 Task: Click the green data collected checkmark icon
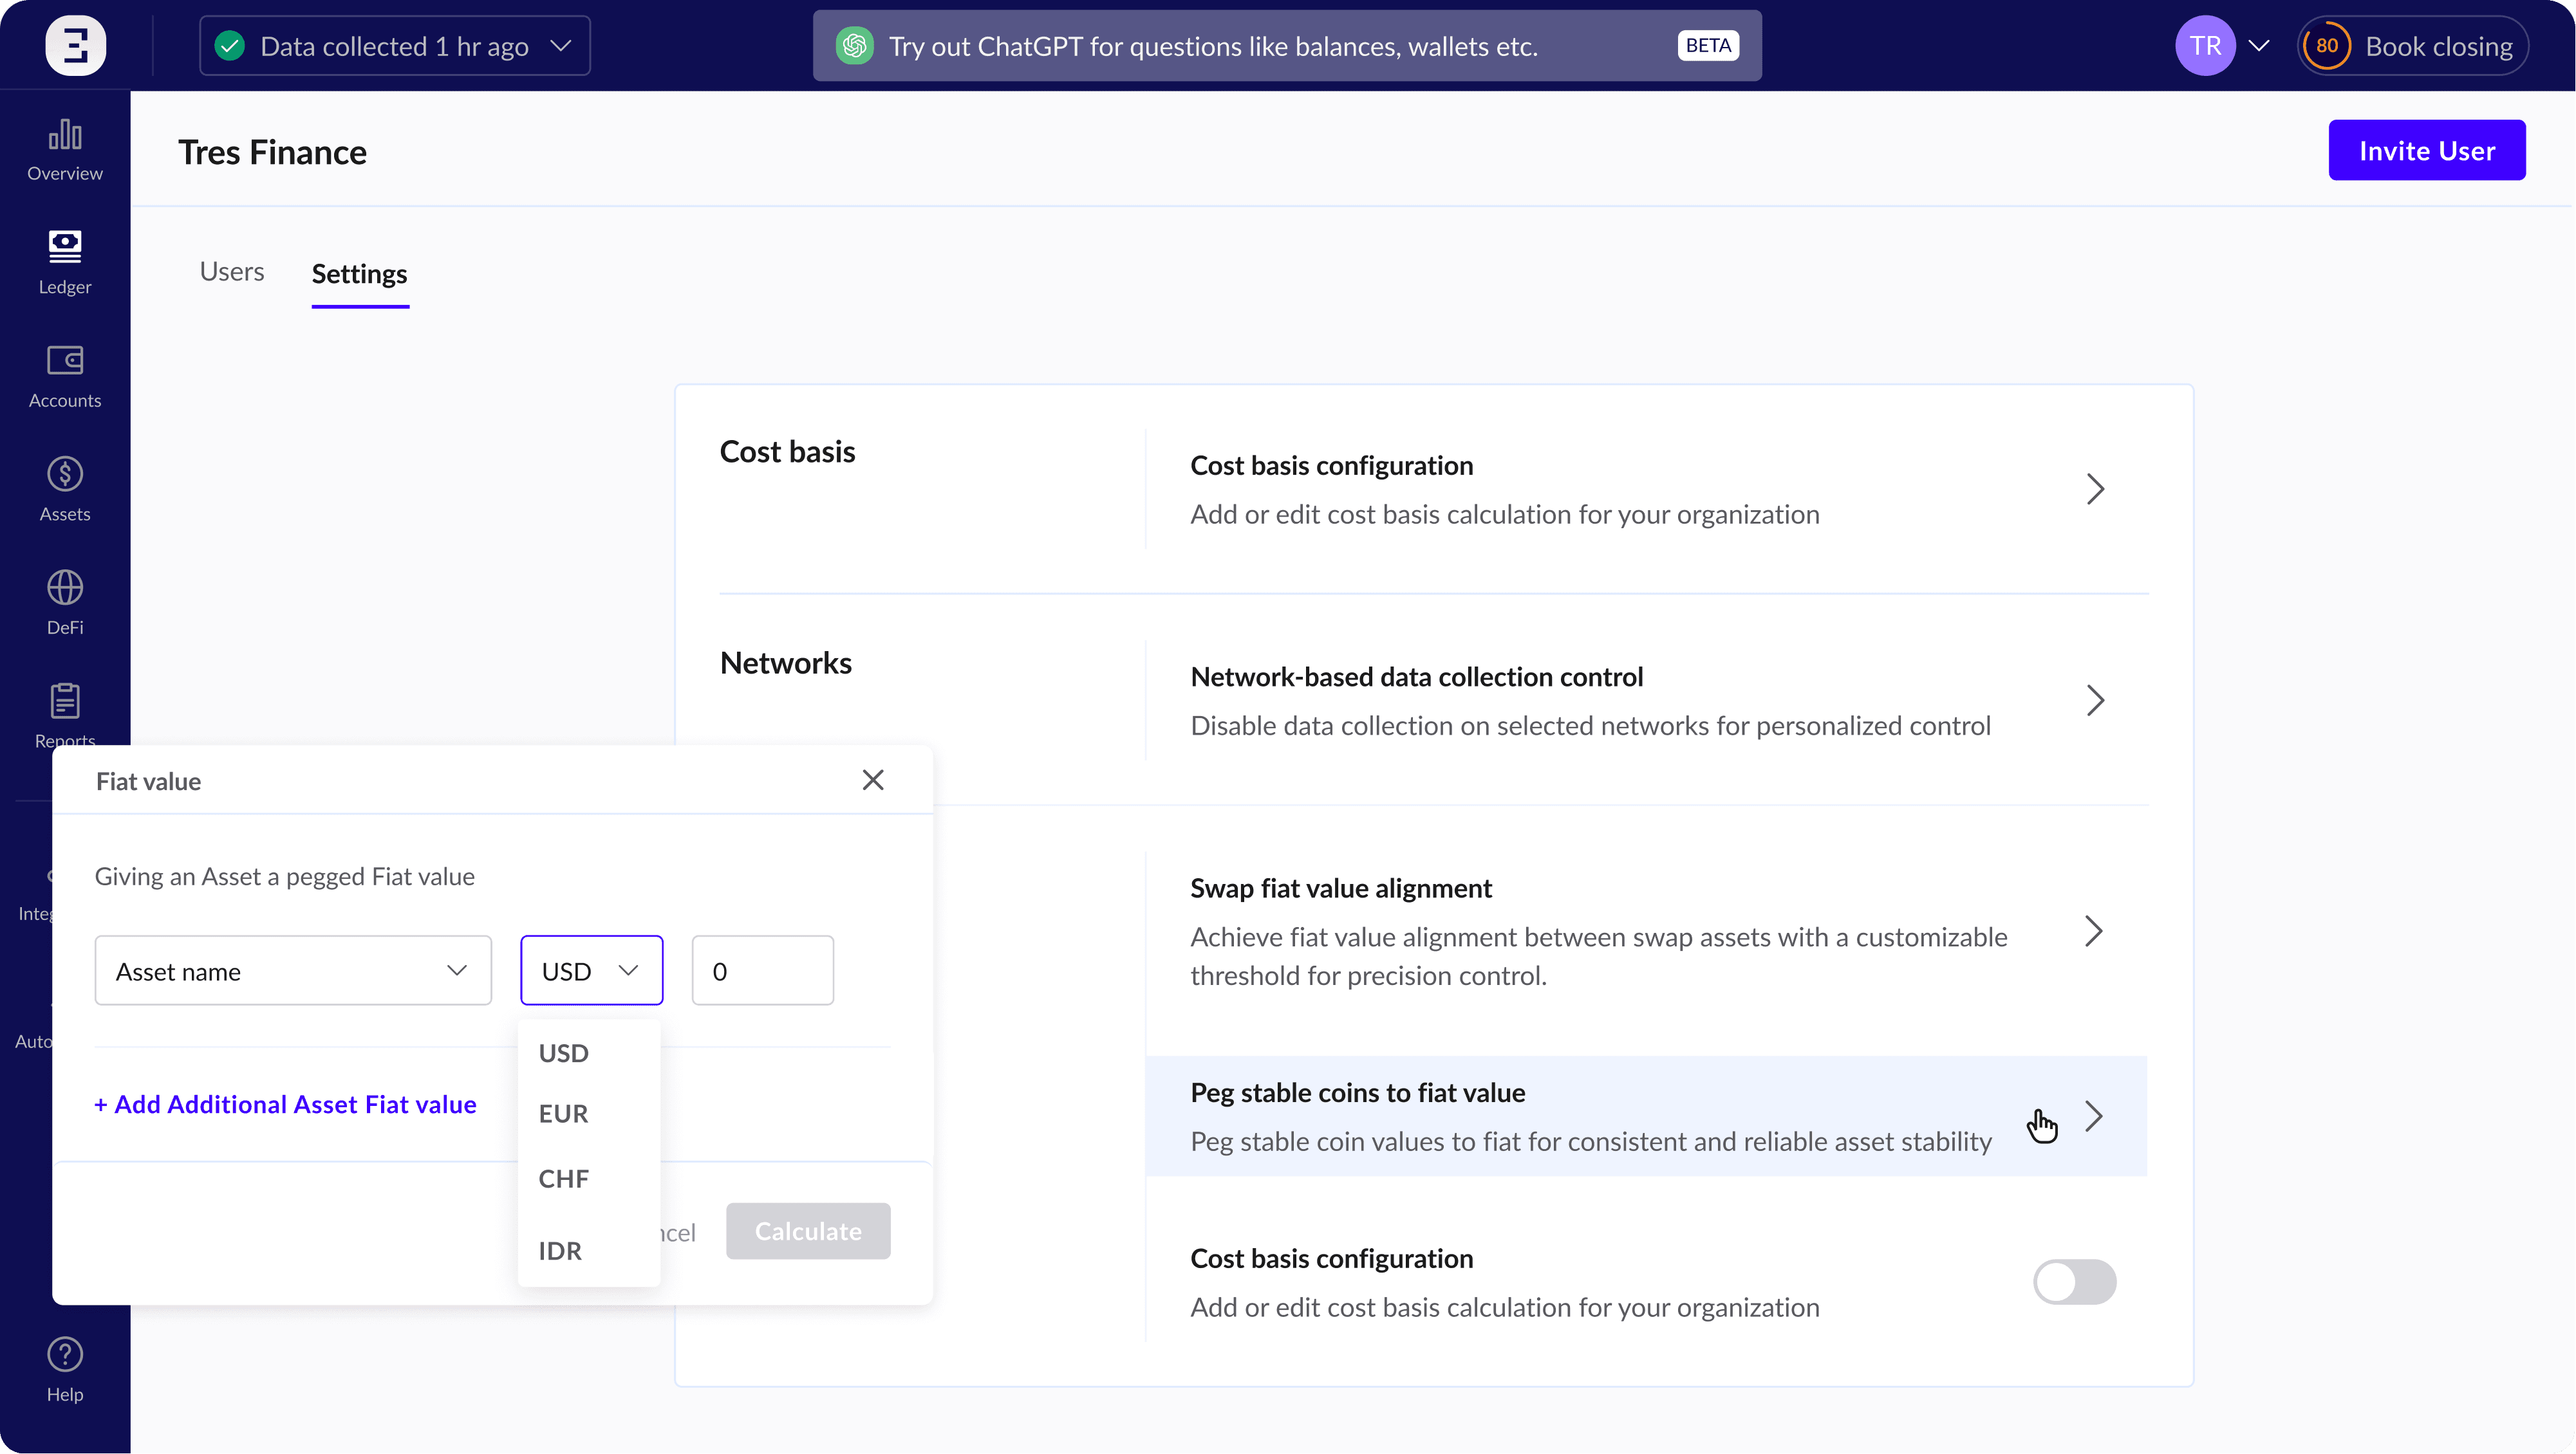(x=230, y=46)
